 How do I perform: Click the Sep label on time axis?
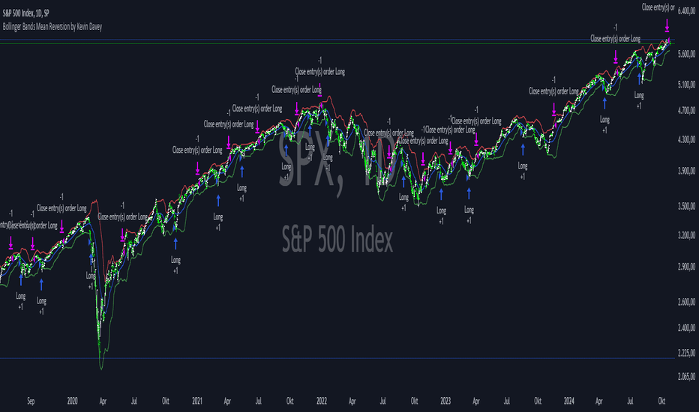coord(31,402)
